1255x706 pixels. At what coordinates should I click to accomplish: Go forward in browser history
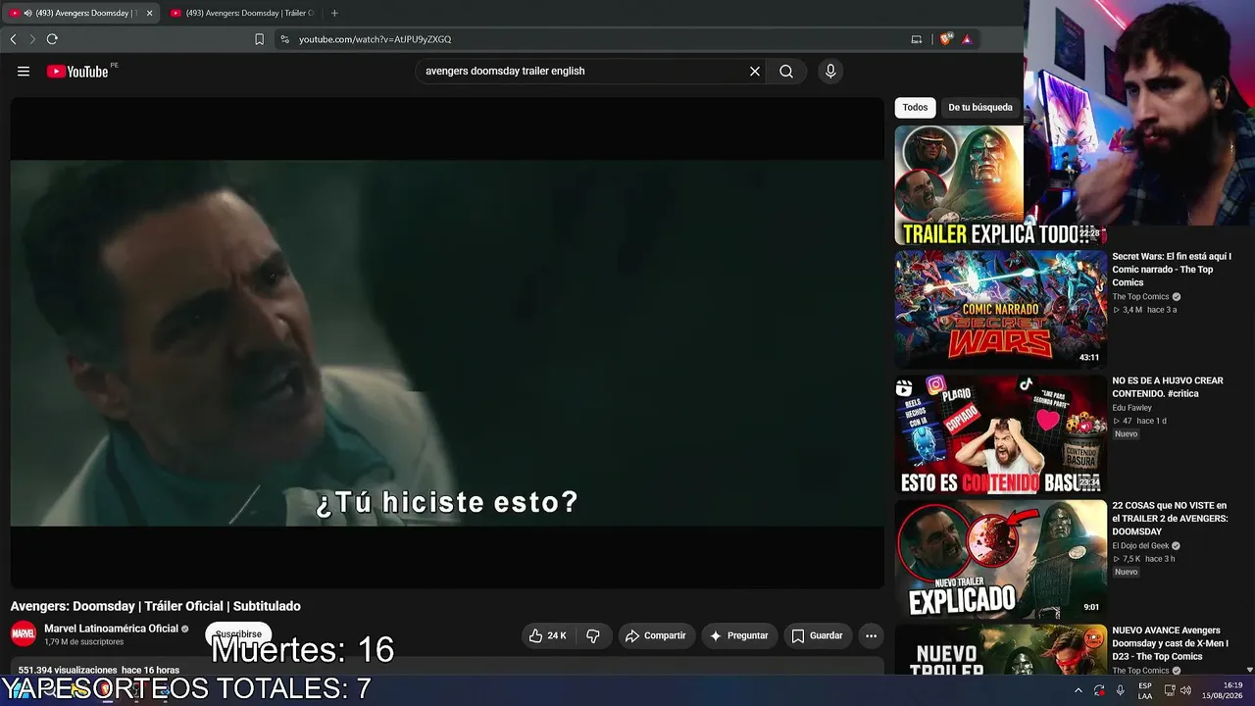tap(31, 39)
